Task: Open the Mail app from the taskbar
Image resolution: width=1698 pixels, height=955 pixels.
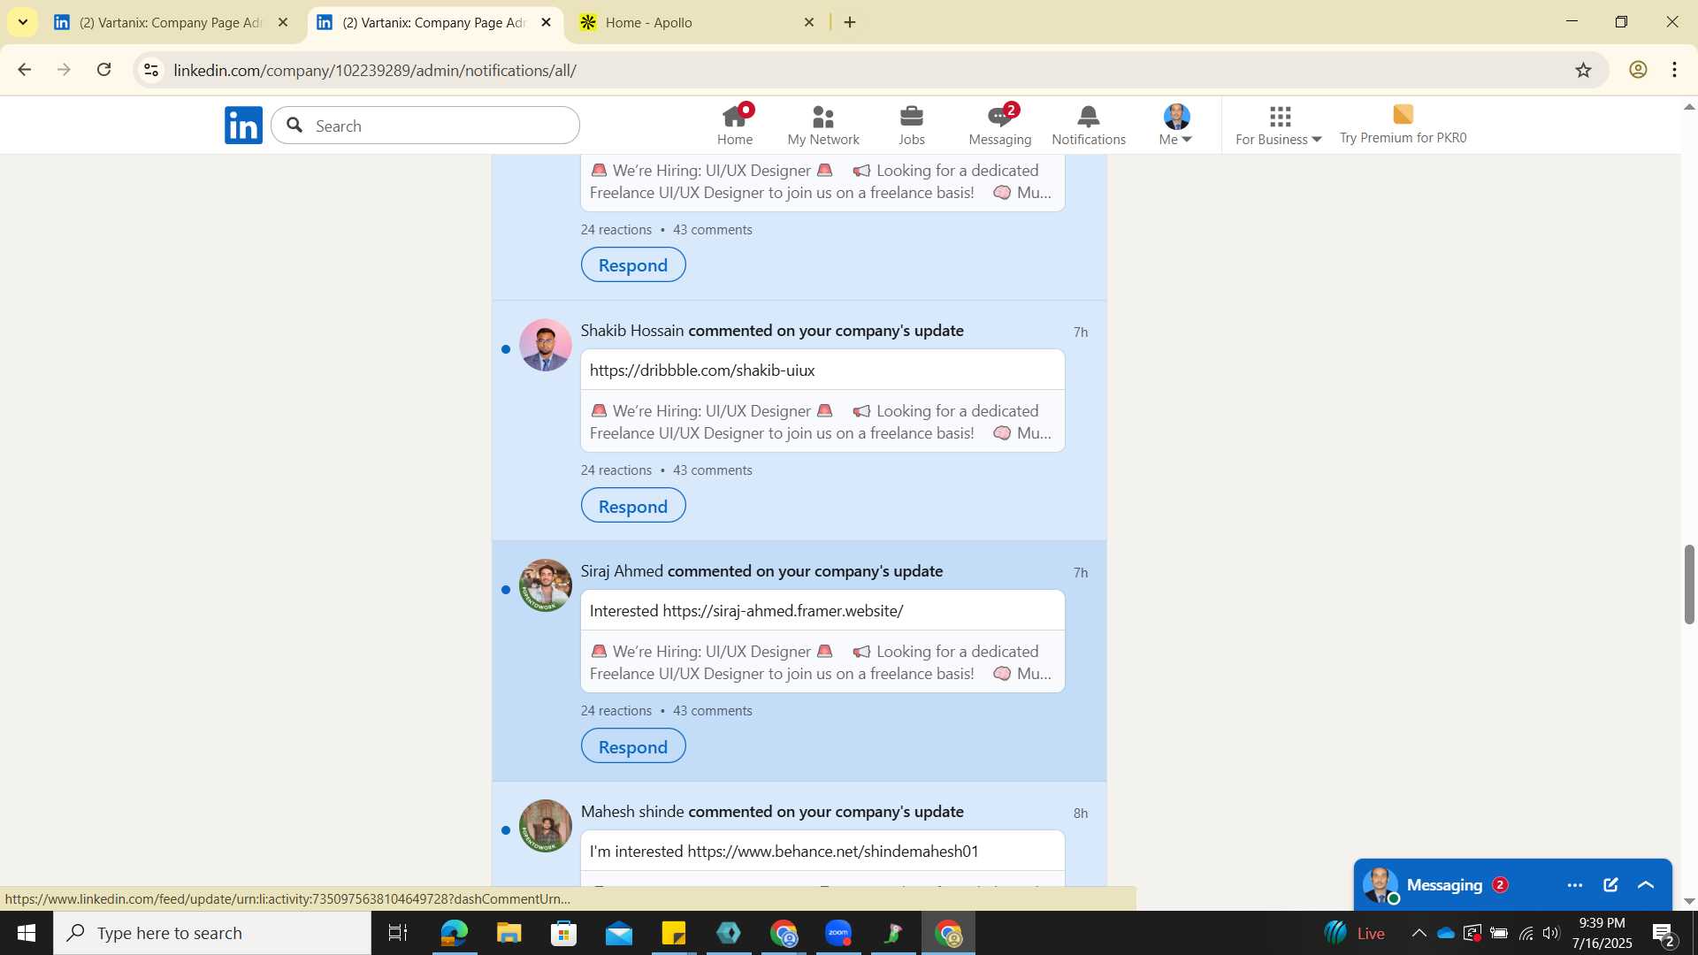Action: click(619, 933)
